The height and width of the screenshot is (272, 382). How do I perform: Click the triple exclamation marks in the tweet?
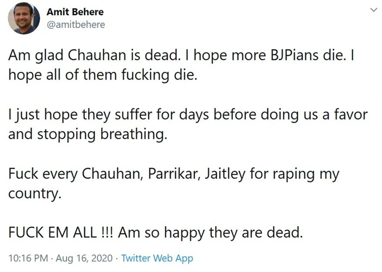click(x=107, y=233)
